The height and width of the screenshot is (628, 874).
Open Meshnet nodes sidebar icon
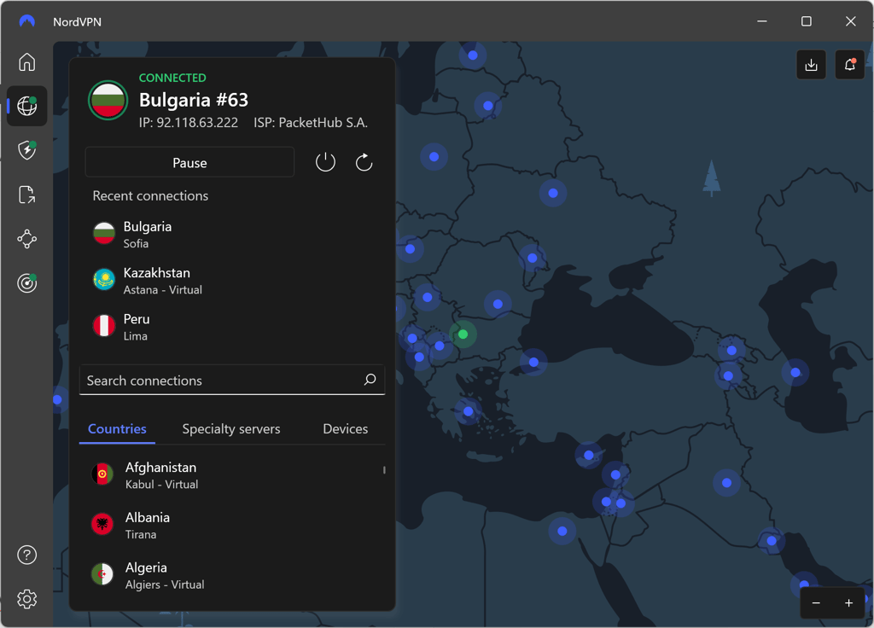(x=26, y=239)
